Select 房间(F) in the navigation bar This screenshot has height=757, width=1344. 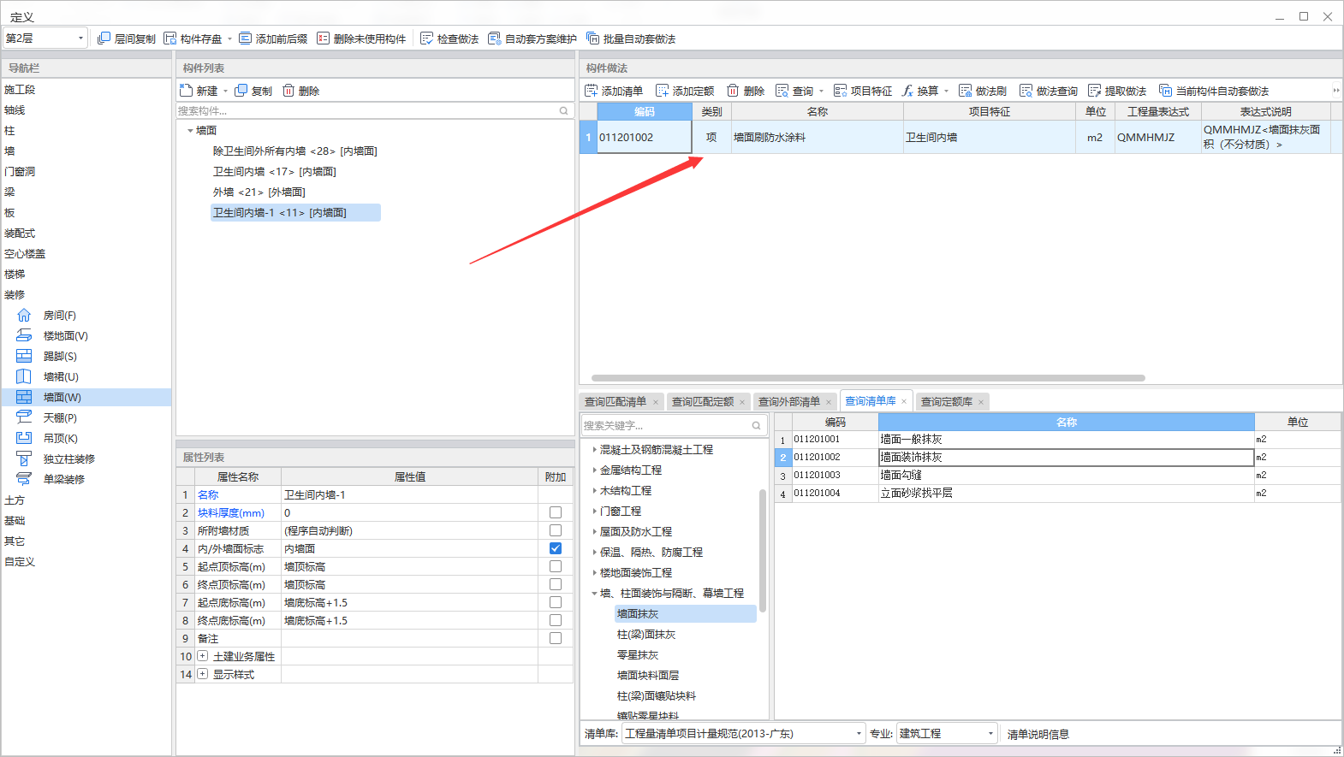tap(59, 316)
